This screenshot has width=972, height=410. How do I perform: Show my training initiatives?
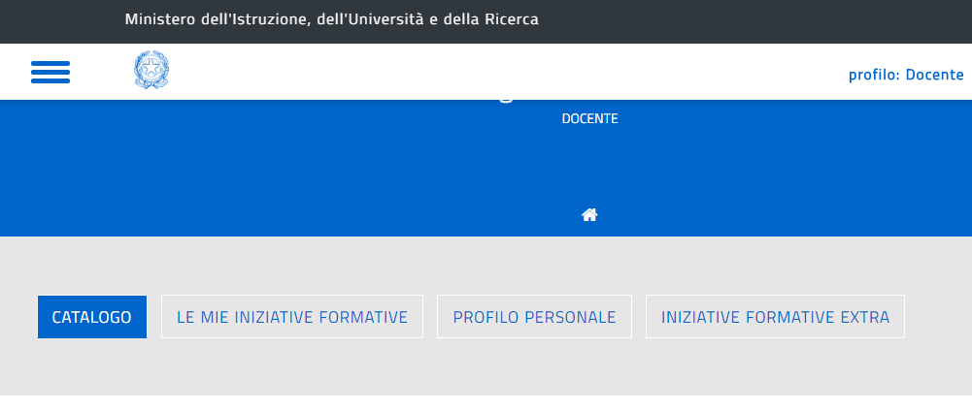tap(292, 317)
